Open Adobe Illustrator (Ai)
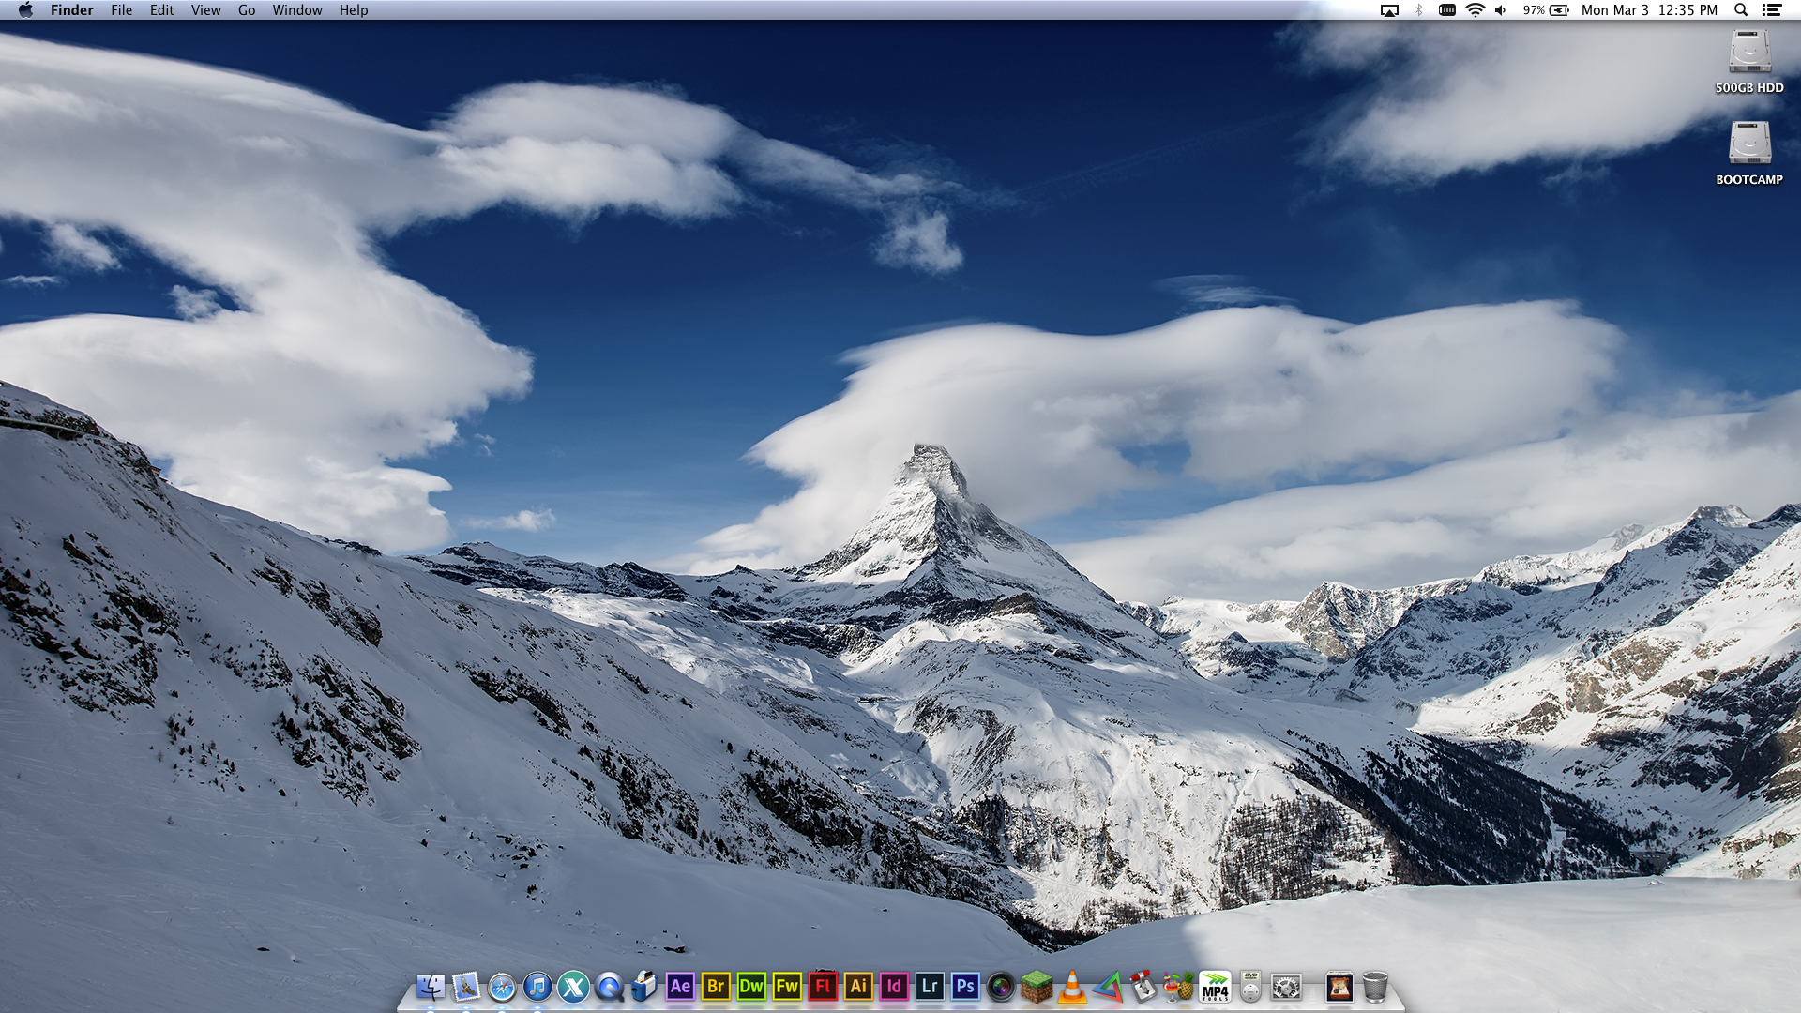 coord(858,987)
